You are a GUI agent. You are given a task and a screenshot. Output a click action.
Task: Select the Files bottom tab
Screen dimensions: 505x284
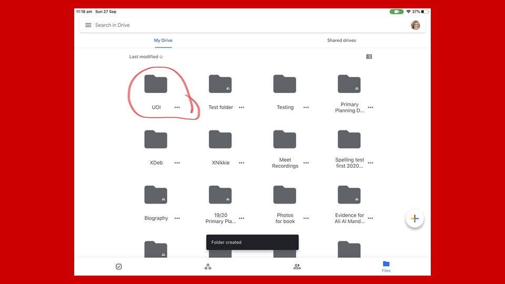[x=386, y=266]
